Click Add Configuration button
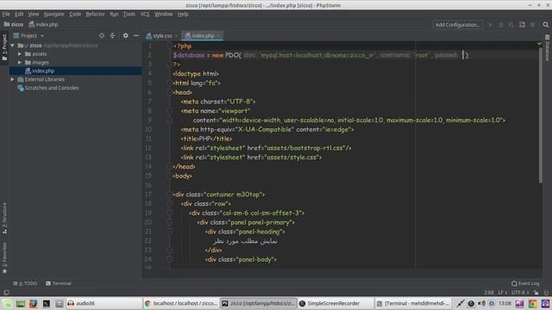Viewport: 552px width, 310px height. [458, 25]
